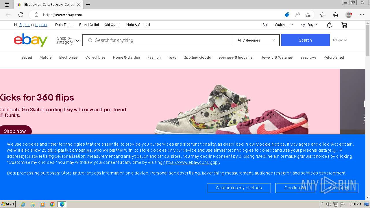Expand the Watchlist menu

pos(284,25)
